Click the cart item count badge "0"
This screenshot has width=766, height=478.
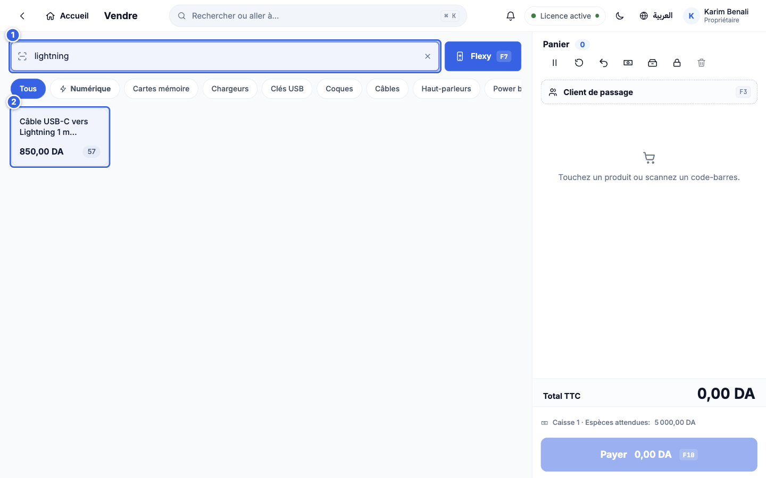(582, 45)
